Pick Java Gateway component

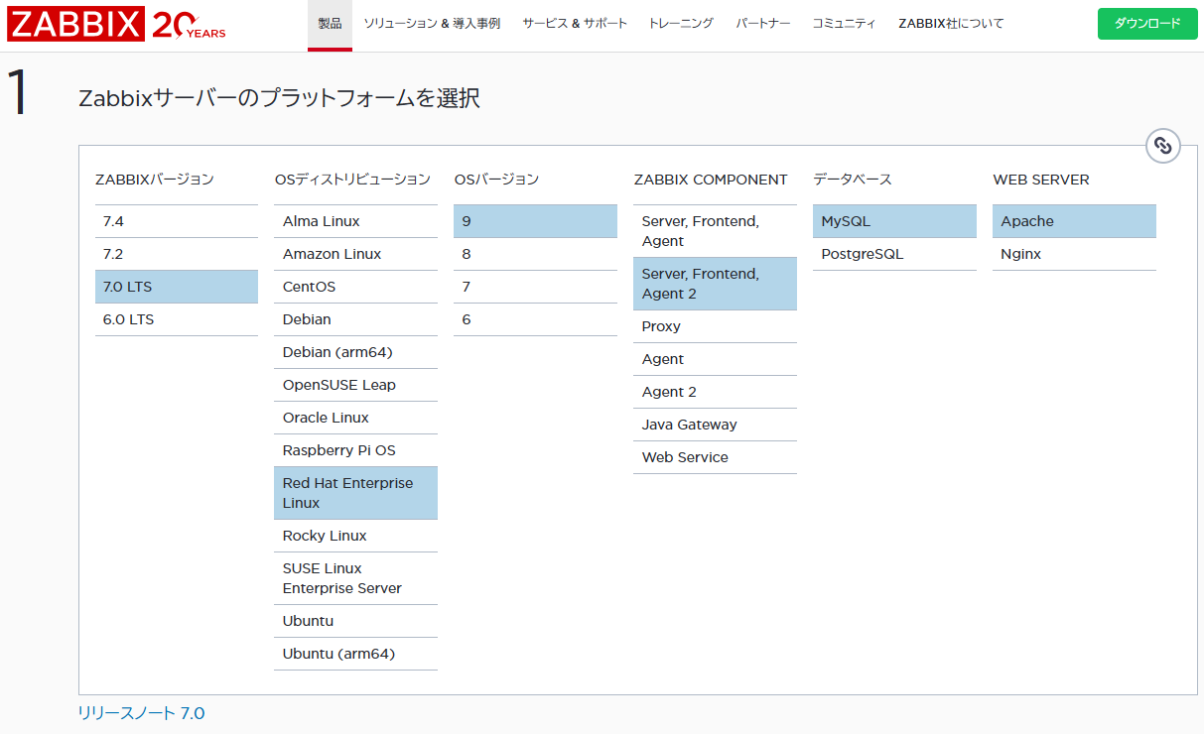point(716,425)
